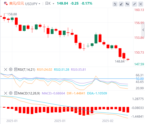
Task: Expand the MACD panel with plus box
Action: point(16,93)
